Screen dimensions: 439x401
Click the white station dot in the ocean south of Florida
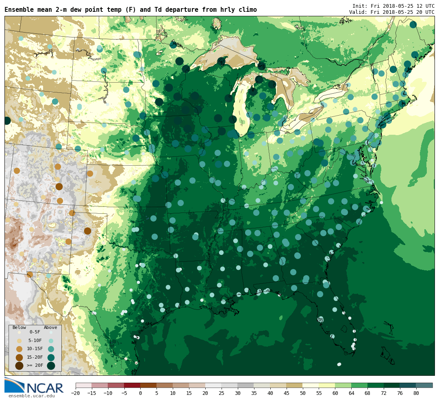pos(339,364)
